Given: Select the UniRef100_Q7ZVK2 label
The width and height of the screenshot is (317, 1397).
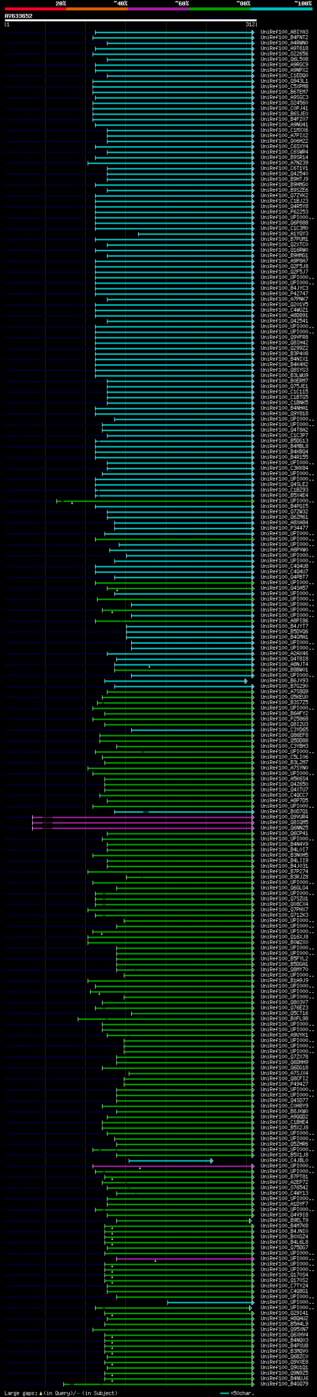Looking at the screenshot, I should 284,196.
